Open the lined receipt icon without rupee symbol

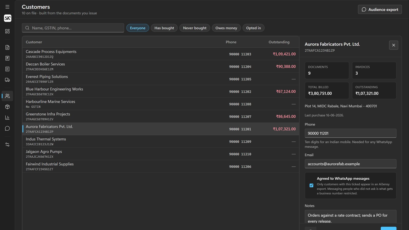click(x=7, y=69)
